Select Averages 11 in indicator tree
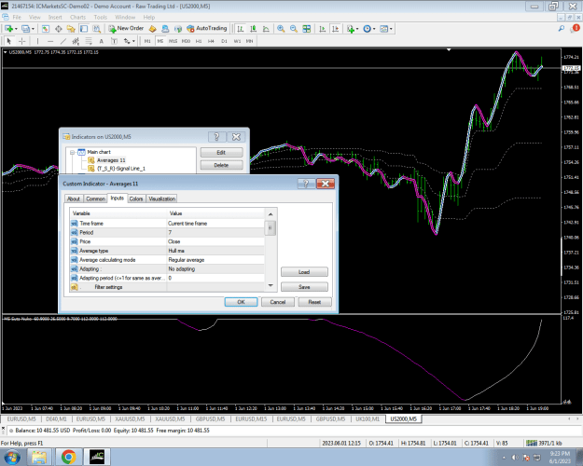Image resolution: width=583 pixels, height=466 pixels. (111, 160)
